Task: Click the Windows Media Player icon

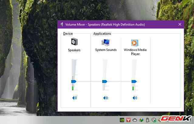Action: pyautogui.click(x=135, y=43)
